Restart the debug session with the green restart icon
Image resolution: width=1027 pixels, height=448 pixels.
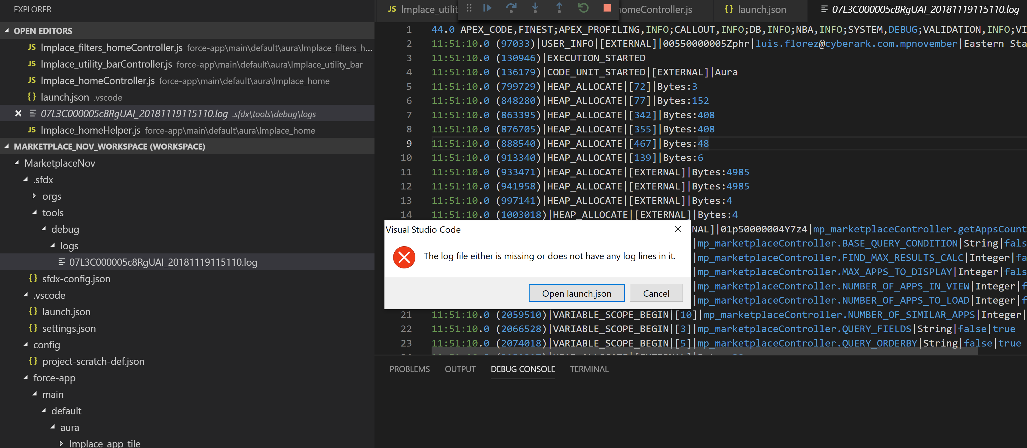click(583, 8)
